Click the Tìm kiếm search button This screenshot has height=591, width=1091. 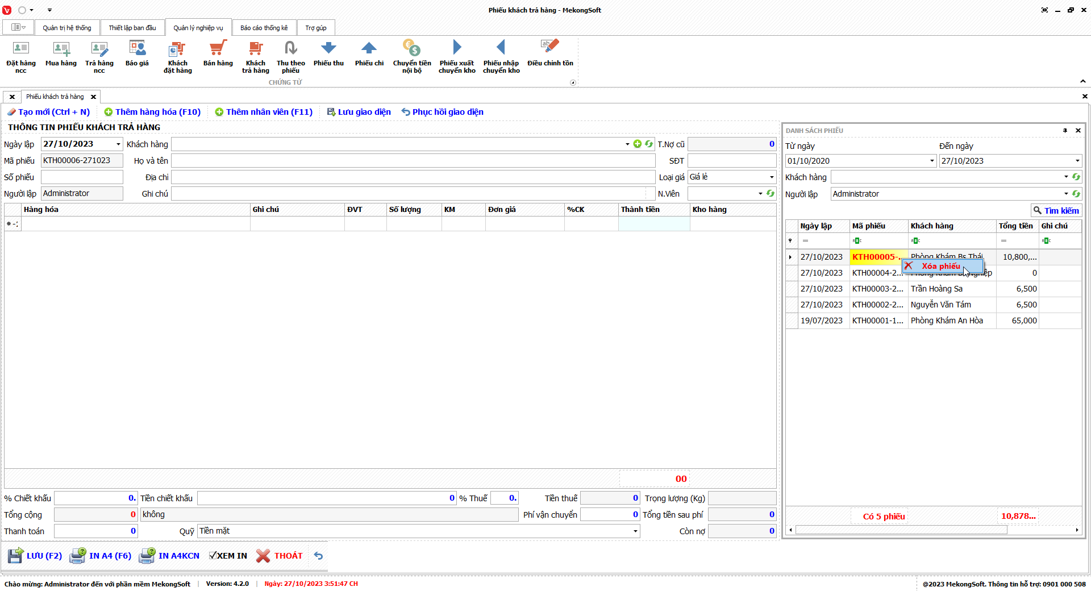click(1056, 210)
